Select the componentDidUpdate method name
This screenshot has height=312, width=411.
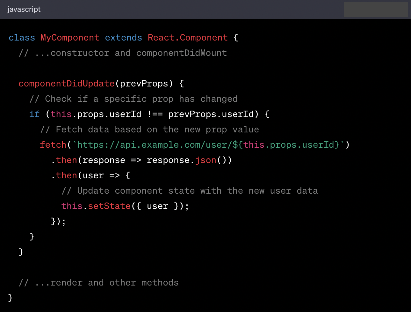pyautogui.click(x=66, y=83)
